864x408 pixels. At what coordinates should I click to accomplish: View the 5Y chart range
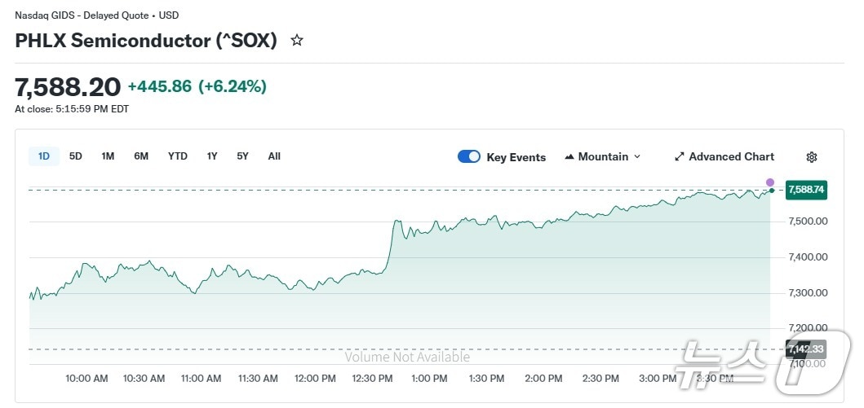point(242,156)
